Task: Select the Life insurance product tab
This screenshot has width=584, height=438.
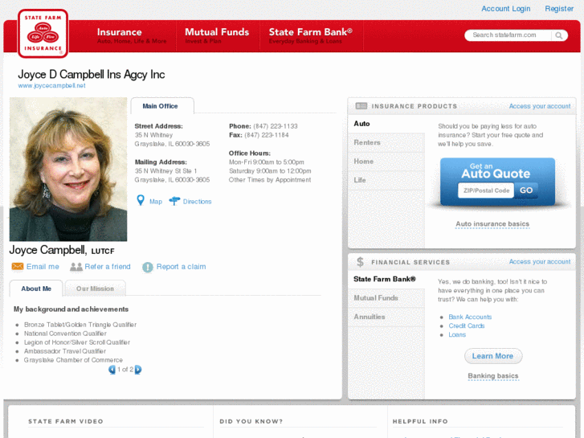Action: pyautogui.click(x=386, y=180)
